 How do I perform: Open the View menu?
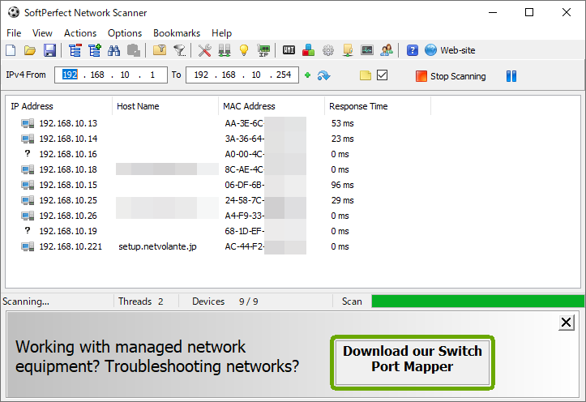42,33
